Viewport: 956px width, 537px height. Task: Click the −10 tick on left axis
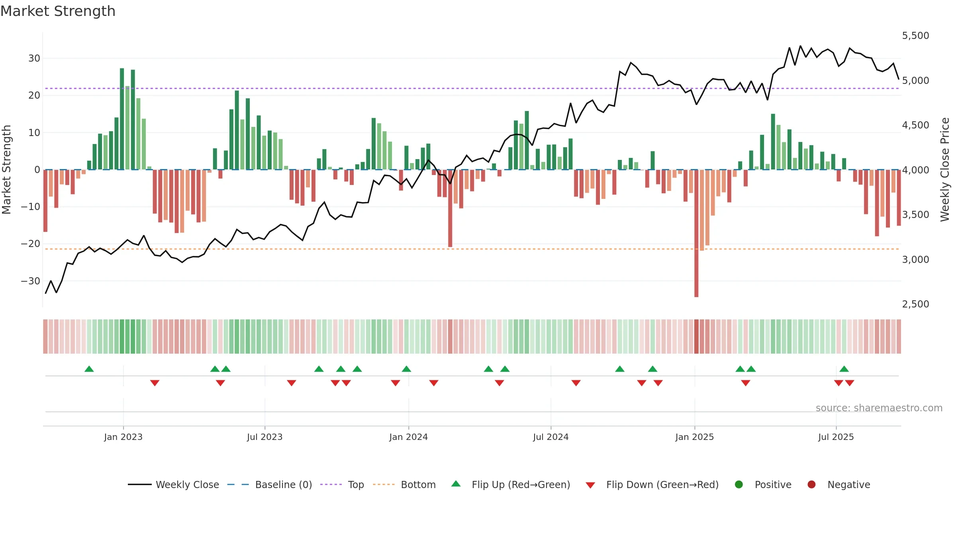click(x=31, y=207)
